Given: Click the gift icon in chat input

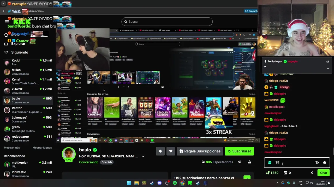Looking at the screenshot, I should (270, 163).
